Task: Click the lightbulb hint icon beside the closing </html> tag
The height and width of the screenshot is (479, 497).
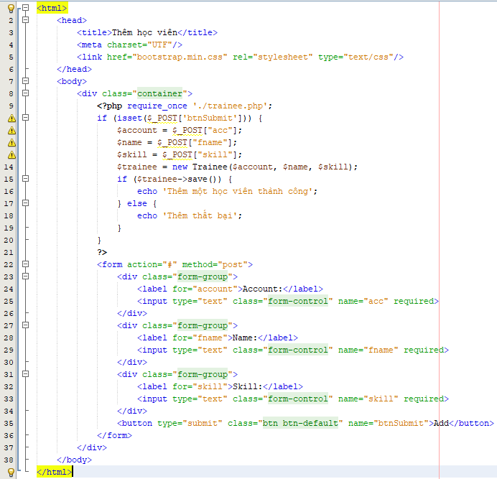Action: click(11, 473)
